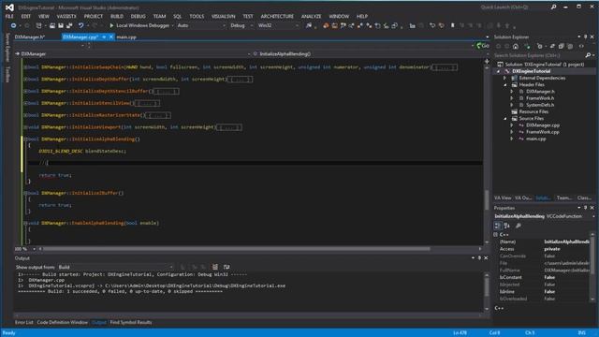
Task: Open the Auto debugger type dropdown
Action: coord(201,25)
